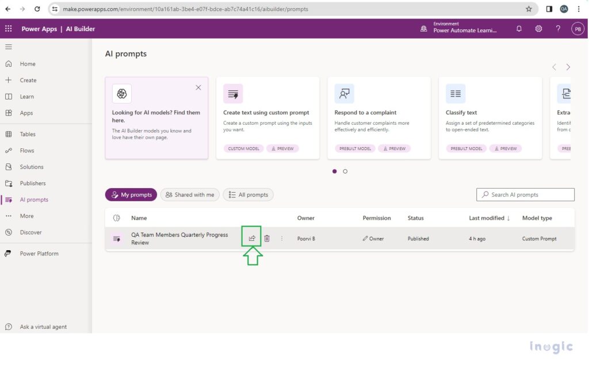This screenshot has width=589, height=368.
Task: Delete the QA Team Members prompt
Action: tap(267, 237)
